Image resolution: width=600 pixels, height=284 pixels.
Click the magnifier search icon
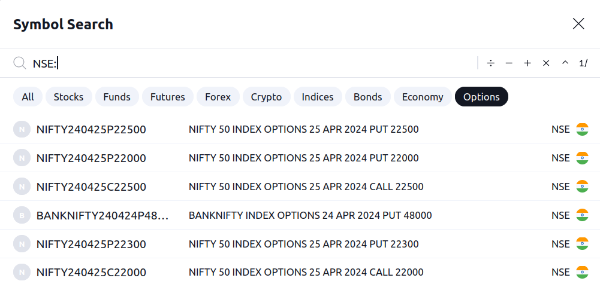(20, 63)
